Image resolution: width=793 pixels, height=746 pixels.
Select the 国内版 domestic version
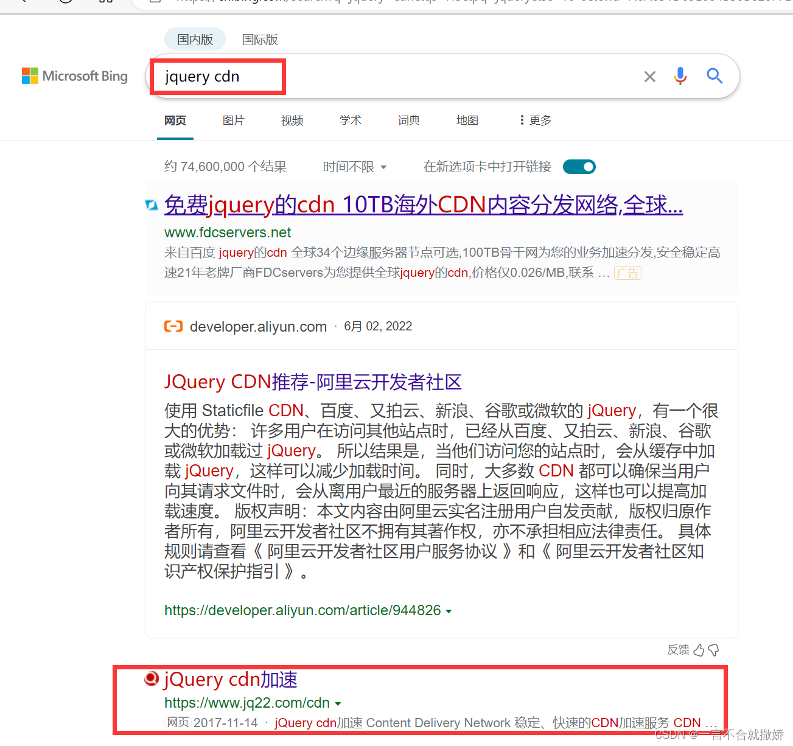point(195,40)
